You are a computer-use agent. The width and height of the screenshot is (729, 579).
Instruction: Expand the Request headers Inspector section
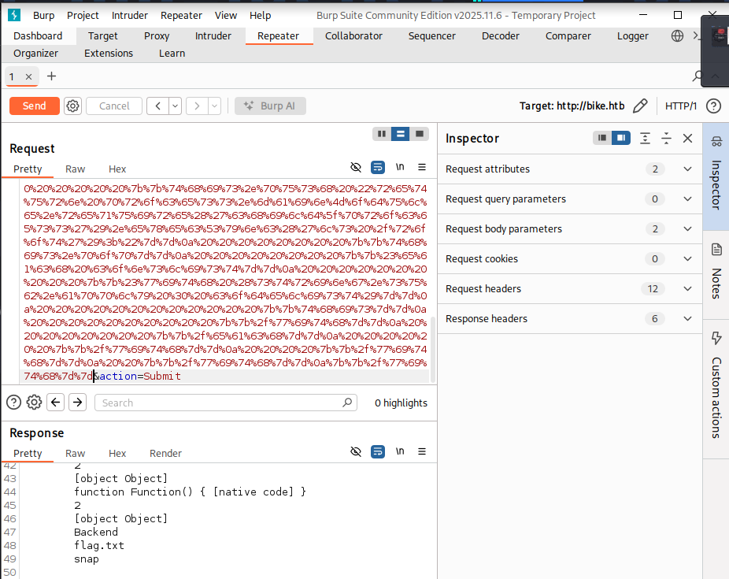(687, 288)
